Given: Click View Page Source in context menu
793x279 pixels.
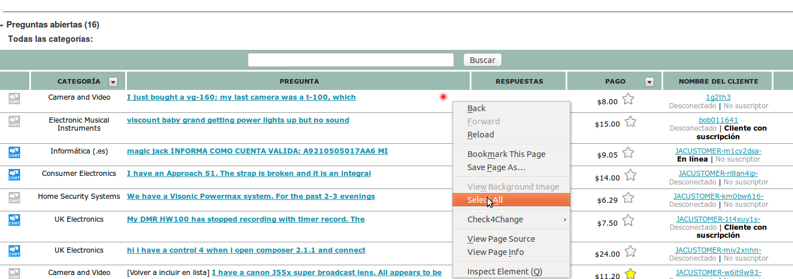Looking at the screenshot, I should click(501, 239).
